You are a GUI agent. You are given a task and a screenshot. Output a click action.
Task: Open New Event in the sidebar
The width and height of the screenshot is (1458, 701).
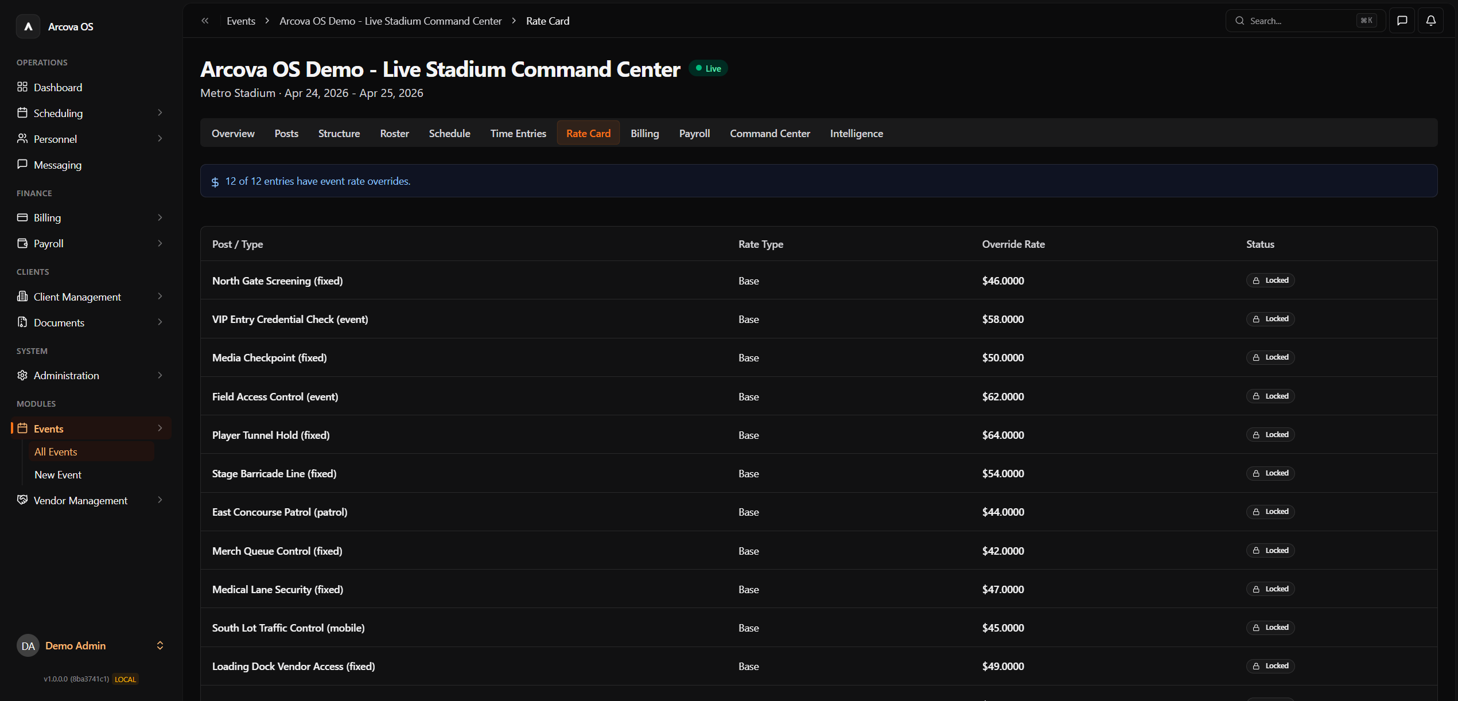tap(91, 475)
